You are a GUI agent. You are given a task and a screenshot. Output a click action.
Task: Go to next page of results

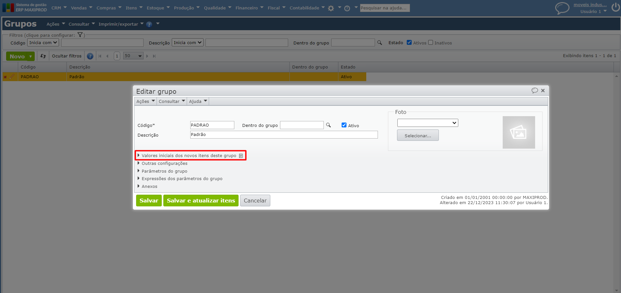(147, 56)
